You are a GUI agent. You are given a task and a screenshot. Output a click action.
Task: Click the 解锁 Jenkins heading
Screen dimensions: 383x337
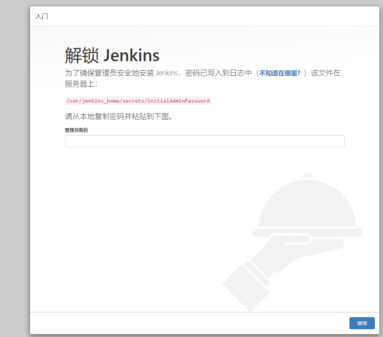112,55
